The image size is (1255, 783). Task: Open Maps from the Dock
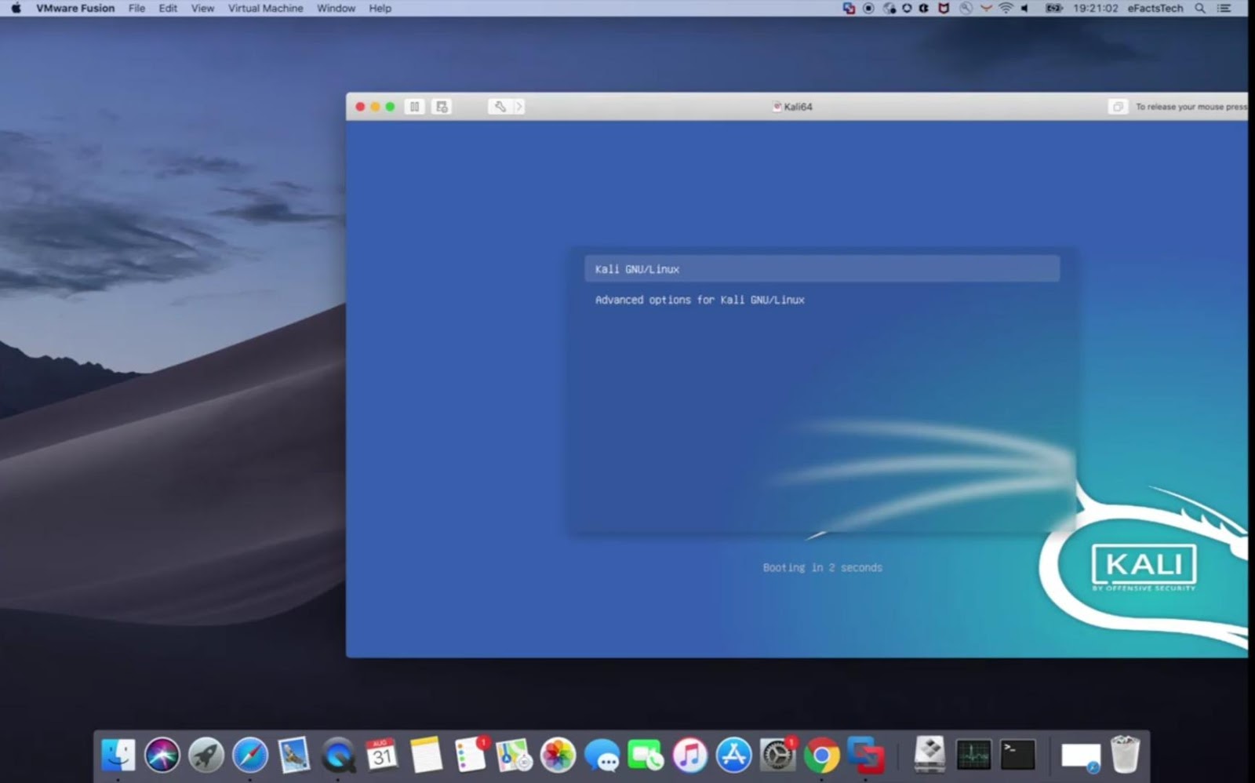pyautogui.click(x=514, y=755)
